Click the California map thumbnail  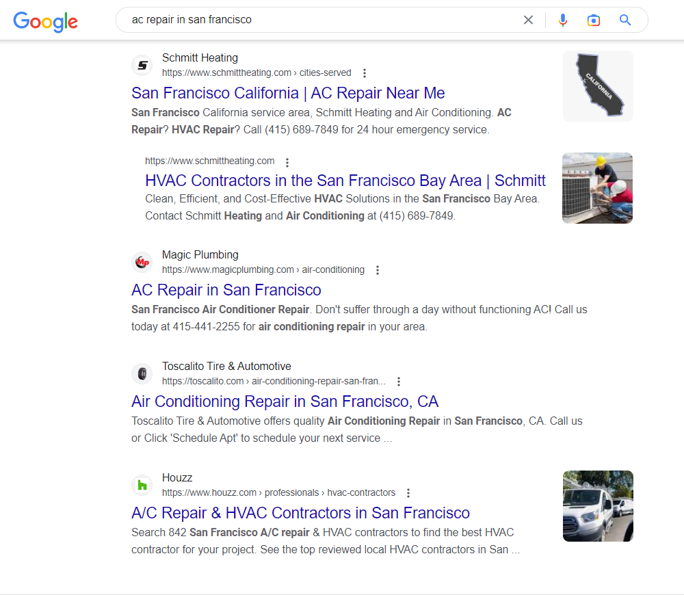click(x=598, y=86)
